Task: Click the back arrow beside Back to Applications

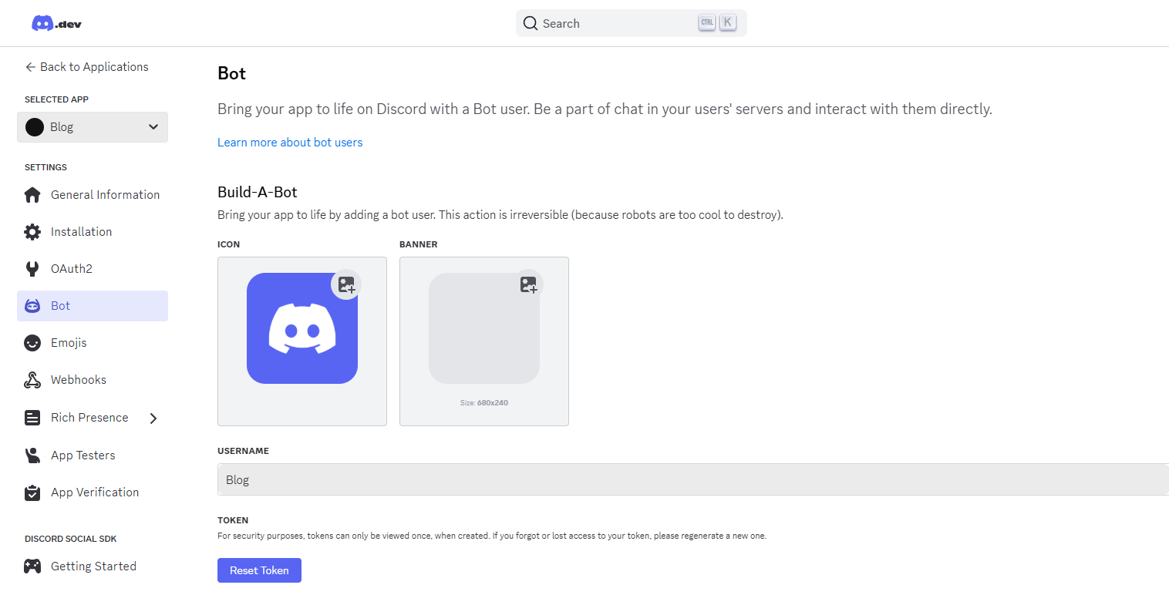Action: [31, 67]
